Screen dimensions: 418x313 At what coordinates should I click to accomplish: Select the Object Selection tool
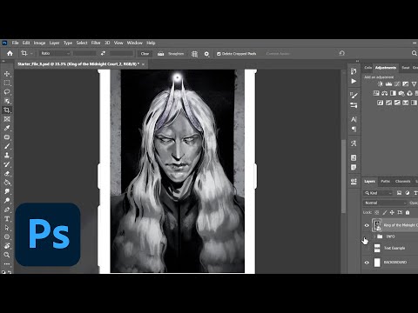click(7, 101)
